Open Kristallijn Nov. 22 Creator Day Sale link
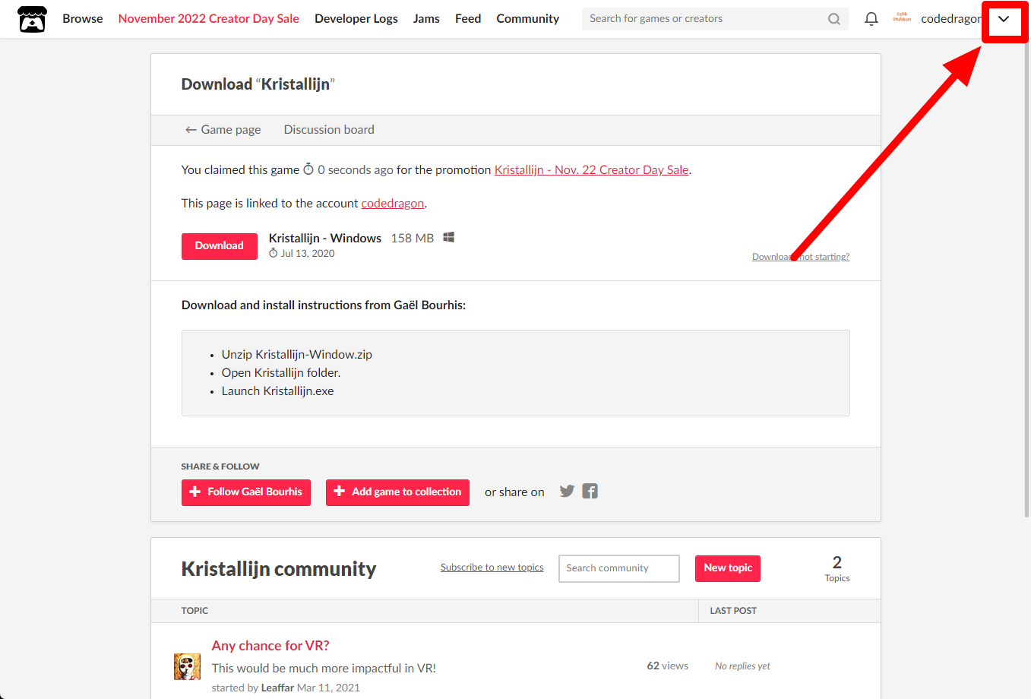The width and height of the screenshot is (1031, 699). tap(592, 170)
